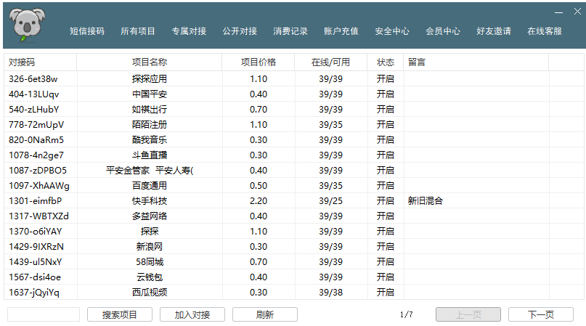This screenshot has width=586, height=326.
Task: Click project name 中国平安
Action: pyautogui.click(x=150, y=94)
